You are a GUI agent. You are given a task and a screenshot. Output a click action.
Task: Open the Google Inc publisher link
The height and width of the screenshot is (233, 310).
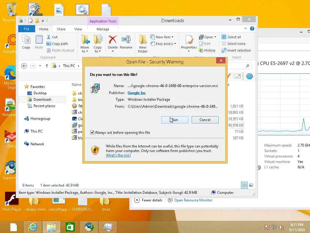[137, 93]
